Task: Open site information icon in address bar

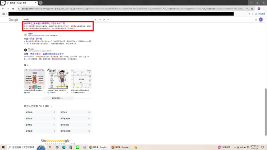Action: point(19,9)
